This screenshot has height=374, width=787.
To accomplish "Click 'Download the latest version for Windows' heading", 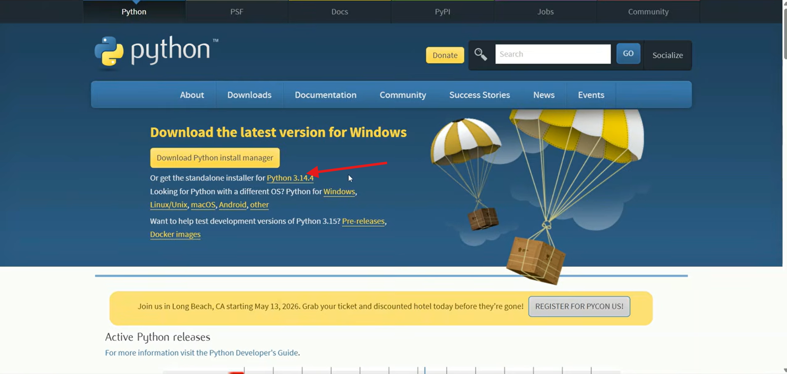I will pyautogui.click(x=278, y=132).
